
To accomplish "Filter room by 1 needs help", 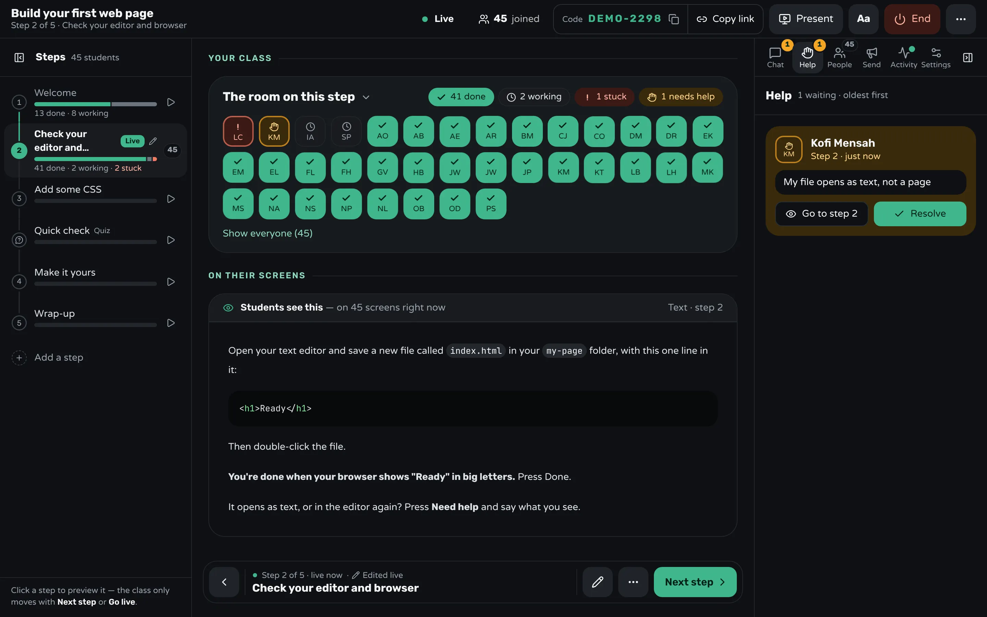I will coord(681,97).
